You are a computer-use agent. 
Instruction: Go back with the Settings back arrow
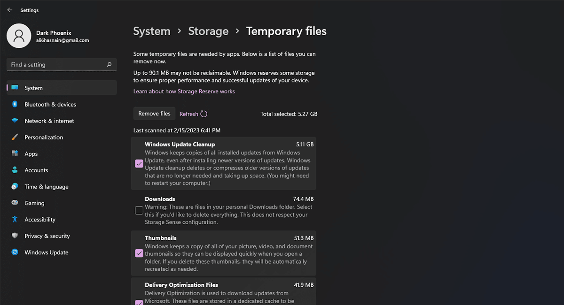(x=10, y=10)
